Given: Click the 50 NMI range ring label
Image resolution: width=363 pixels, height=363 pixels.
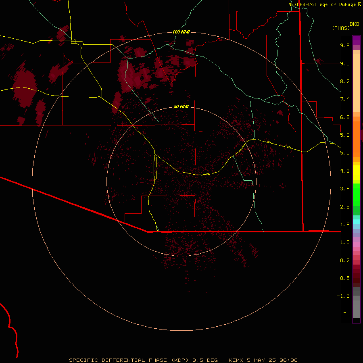Looking at the screenshot, I should point(181,106).
